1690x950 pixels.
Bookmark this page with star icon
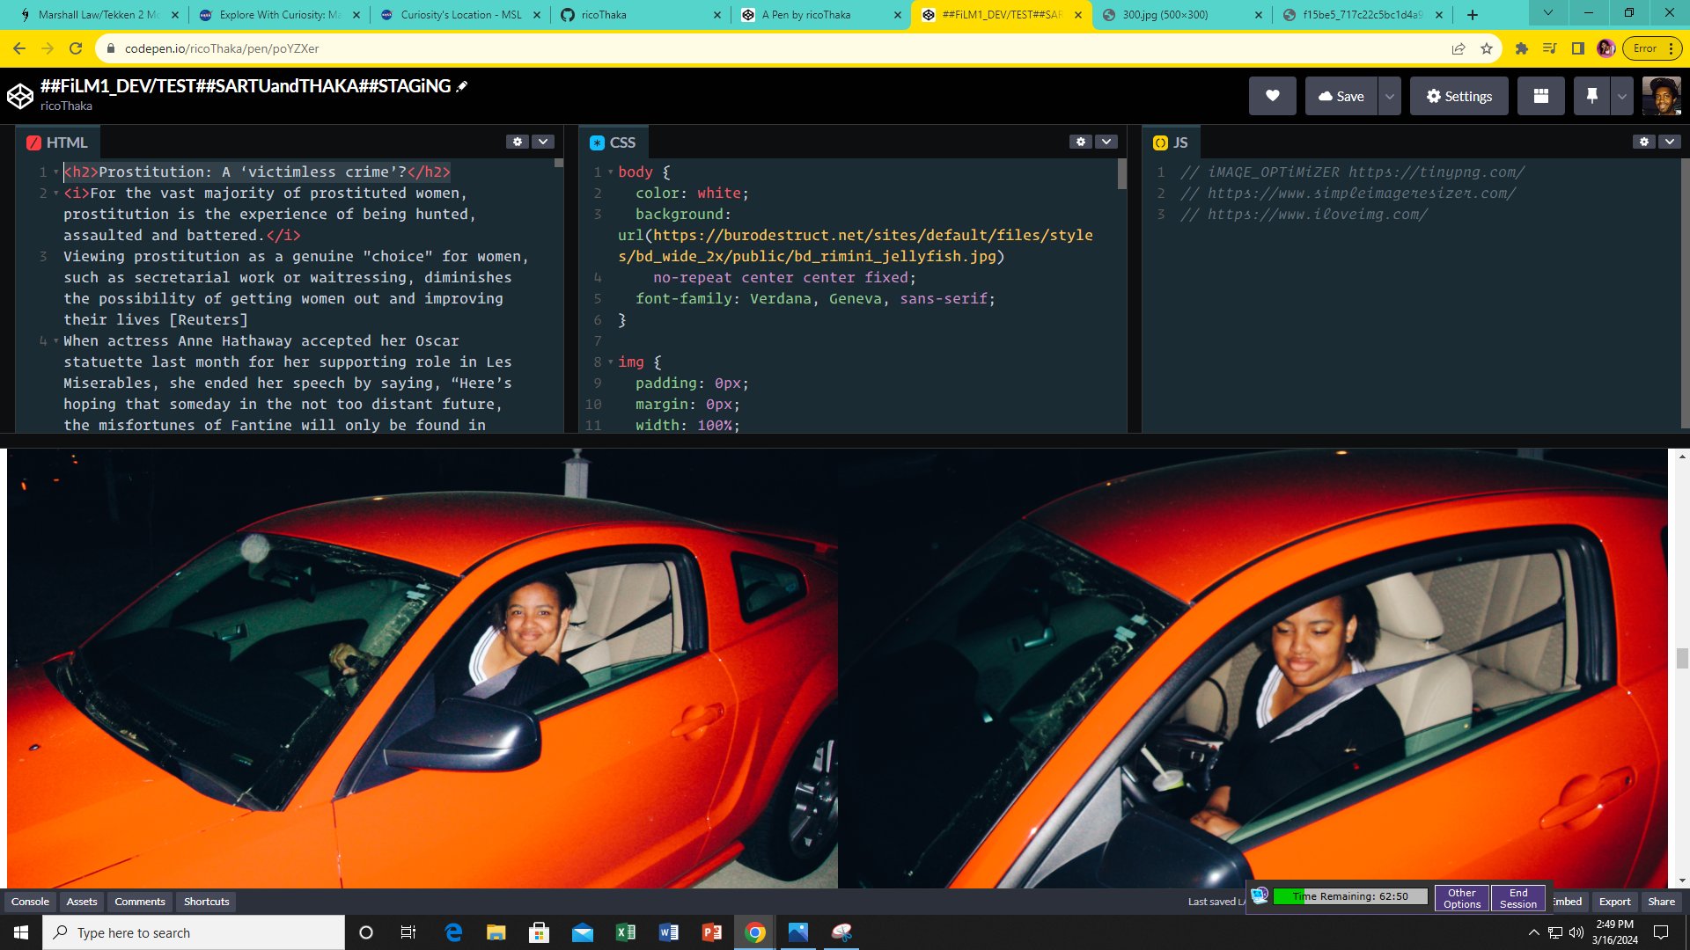pyautogui.click(x=1487, y=48)
